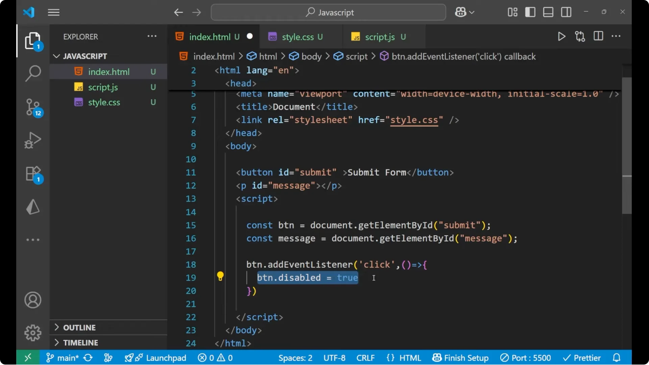Toggle the bottom panel visibility
The image size is (649, 365).
pyautogui.click(x=548, y=12)
